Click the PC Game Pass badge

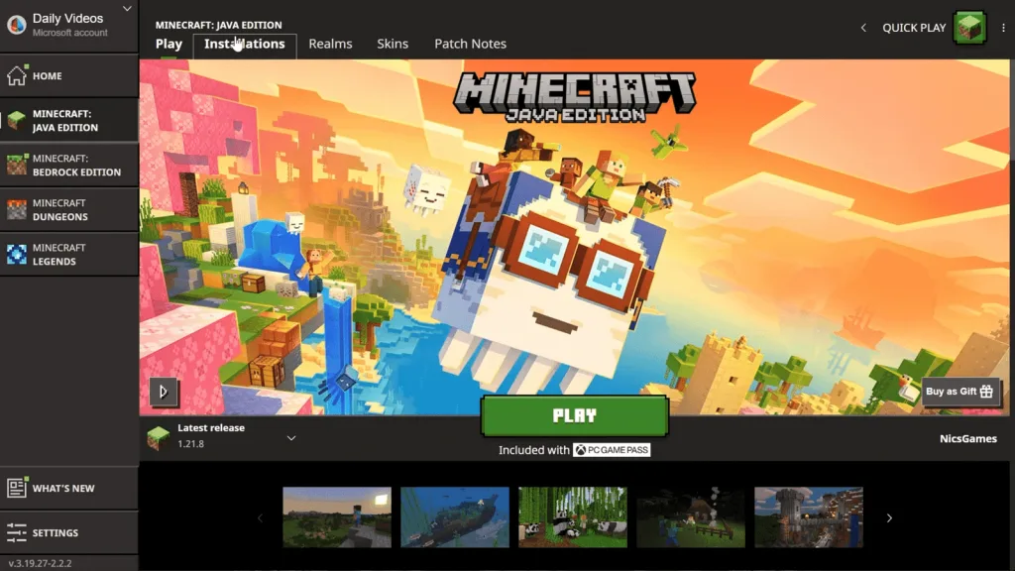click(611, 450)
